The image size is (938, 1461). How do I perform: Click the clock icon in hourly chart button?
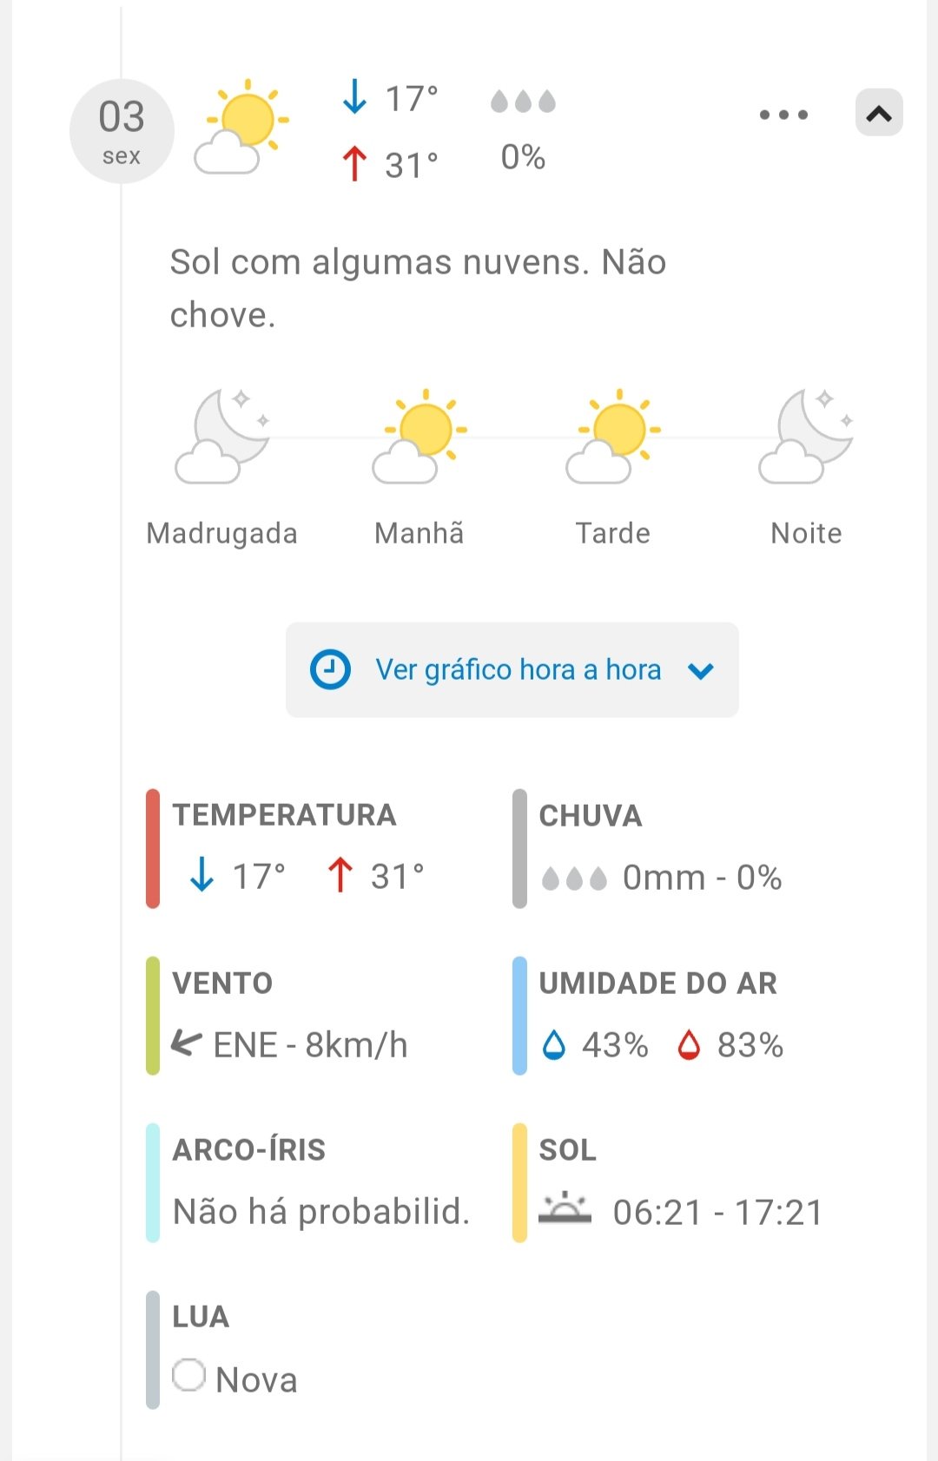330,670
